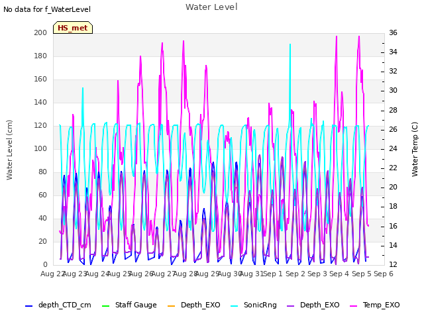Click the Sep 2 date label

295,274
